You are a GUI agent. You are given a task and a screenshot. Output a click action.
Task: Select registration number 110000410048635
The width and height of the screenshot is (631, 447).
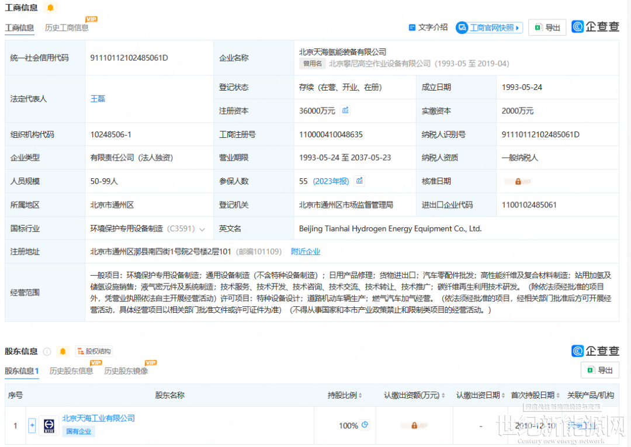click(x=331, y=135)
